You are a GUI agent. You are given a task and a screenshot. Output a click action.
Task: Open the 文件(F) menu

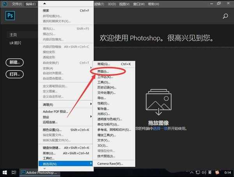point(17,4)
